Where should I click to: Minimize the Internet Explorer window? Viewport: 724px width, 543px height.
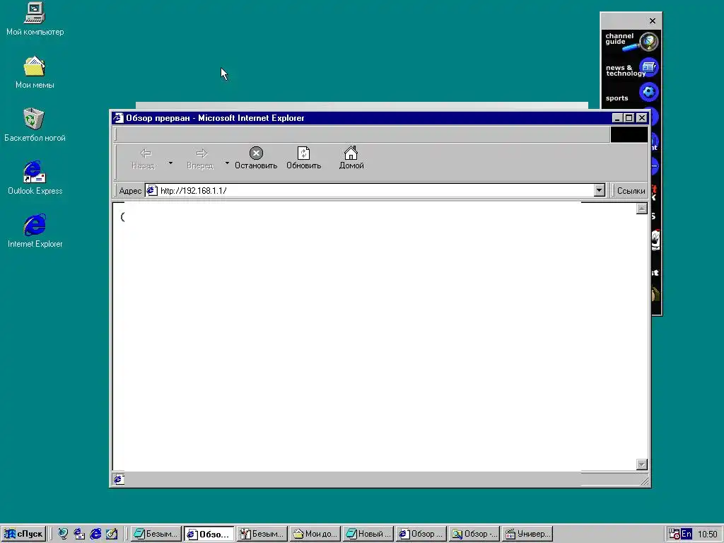tap(617, 118)
